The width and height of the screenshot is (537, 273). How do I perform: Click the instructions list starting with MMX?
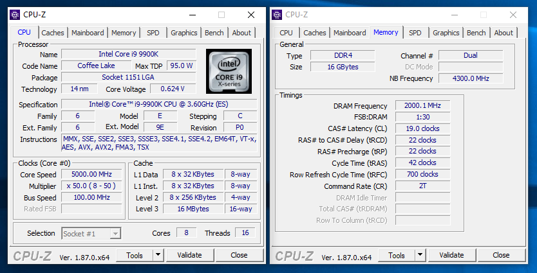159,143
